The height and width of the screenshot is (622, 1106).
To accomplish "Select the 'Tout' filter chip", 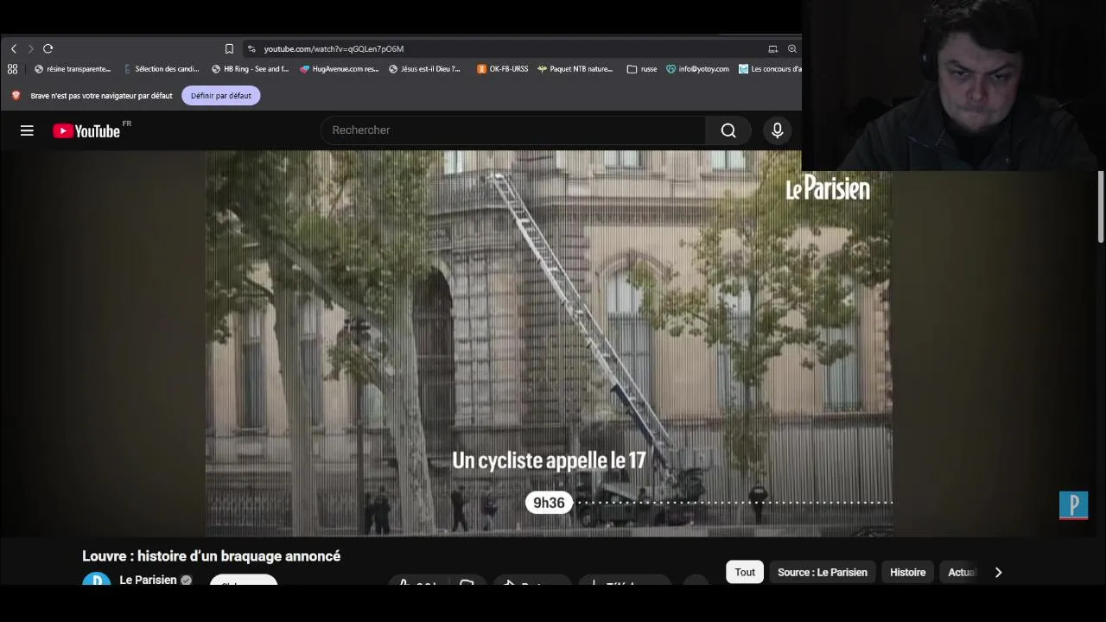I will (745, 572).
